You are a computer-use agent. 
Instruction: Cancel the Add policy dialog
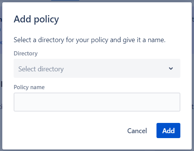pos(137,131)
